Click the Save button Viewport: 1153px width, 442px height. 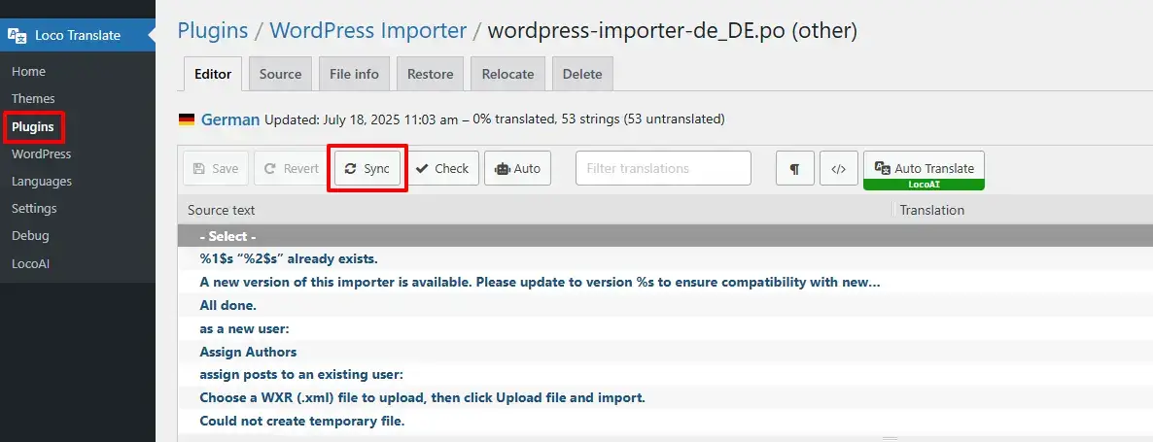tap(216, 168)
